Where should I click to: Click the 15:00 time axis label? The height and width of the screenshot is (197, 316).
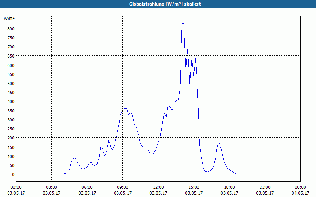coord(194,188)
